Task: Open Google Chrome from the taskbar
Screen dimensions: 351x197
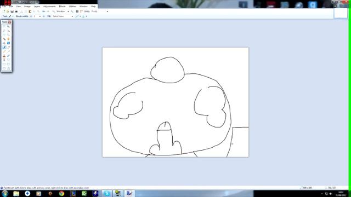Action: coord(61,193)
